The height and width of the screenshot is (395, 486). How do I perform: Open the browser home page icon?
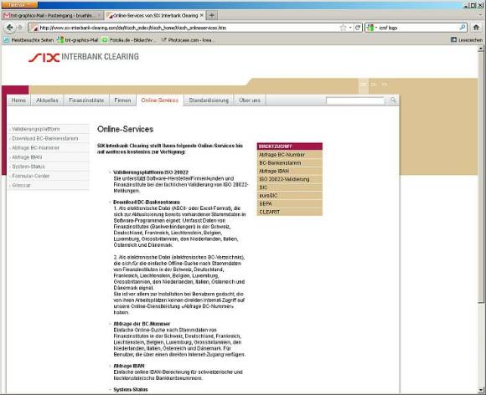click(x=477, y=28)
